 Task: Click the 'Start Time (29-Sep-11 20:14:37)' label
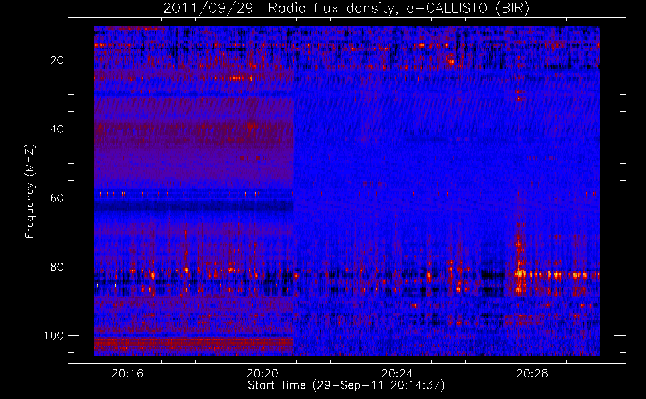point(346,385)
